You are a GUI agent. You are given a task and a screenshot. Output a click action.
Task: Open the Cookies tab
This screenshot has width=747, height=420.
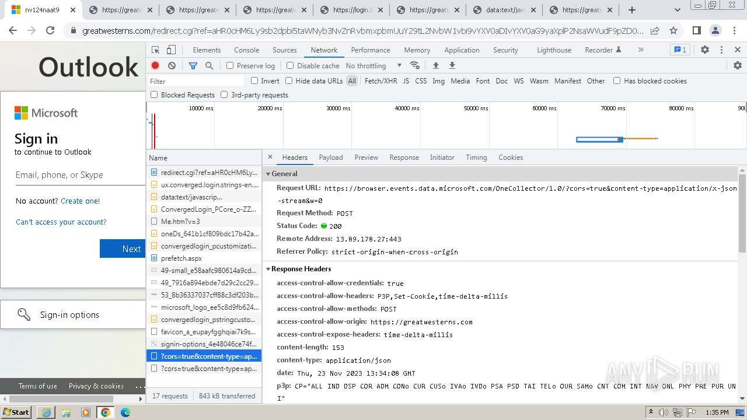point(511,157)
